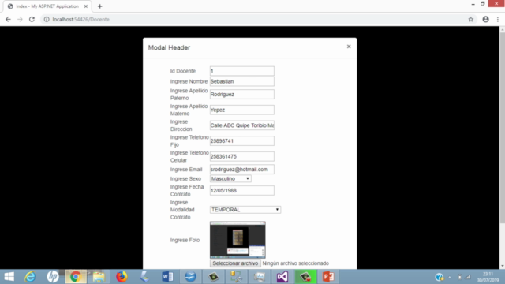Viewport: 505px width, 284px height.
Task: Click the site information icon in address bar
Action: point(47,19)
